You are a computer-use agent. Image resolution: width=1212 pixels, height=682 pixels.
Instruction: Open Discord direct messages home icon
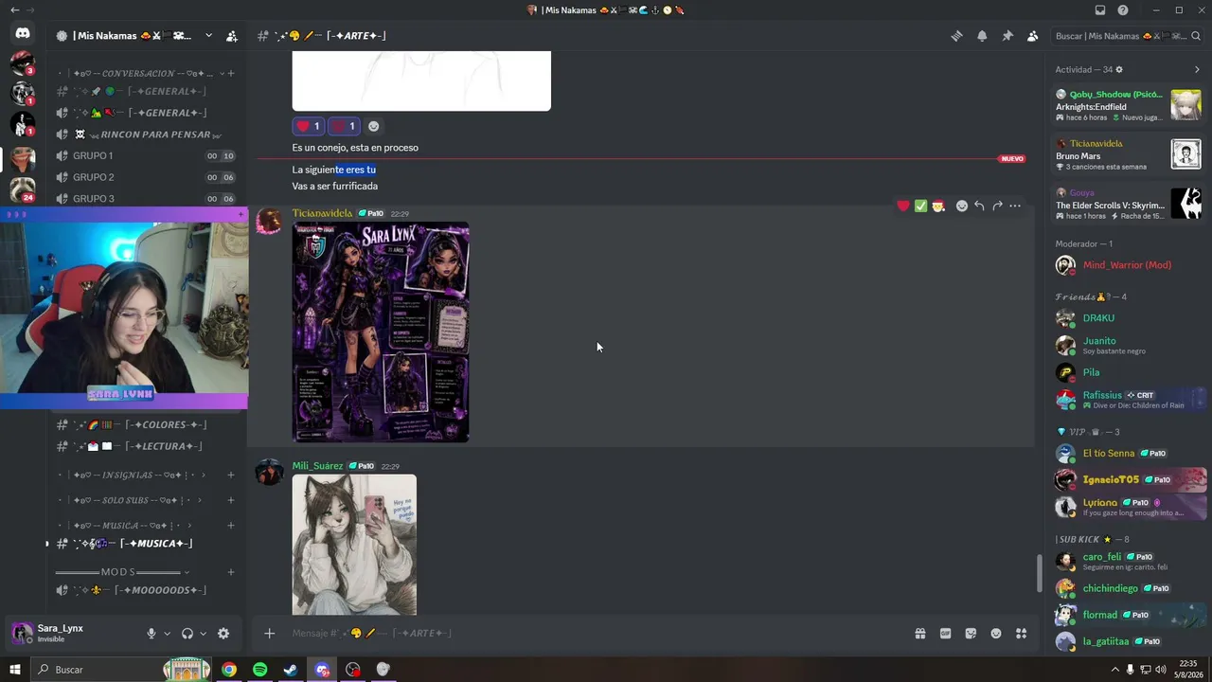click(23, 33)
